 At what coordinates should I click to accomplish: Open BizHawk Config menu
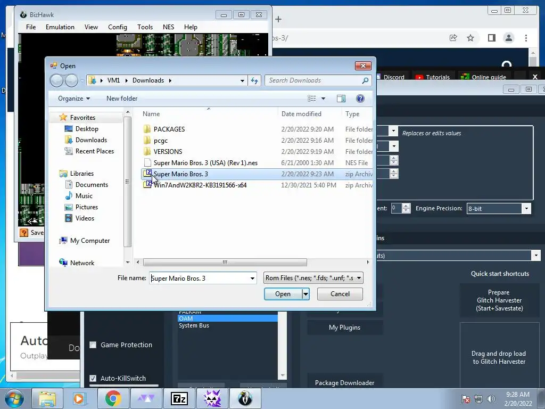tap(118, 27)
